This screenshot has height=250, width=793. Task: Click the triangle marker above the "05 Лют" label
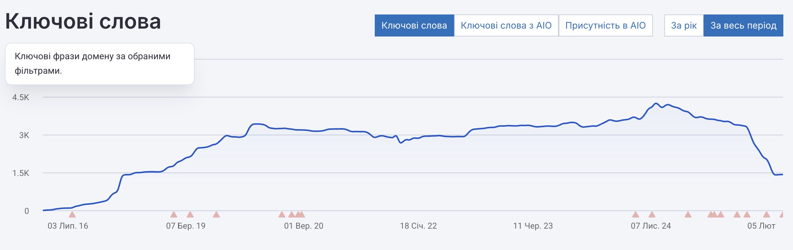pos(766,215)
